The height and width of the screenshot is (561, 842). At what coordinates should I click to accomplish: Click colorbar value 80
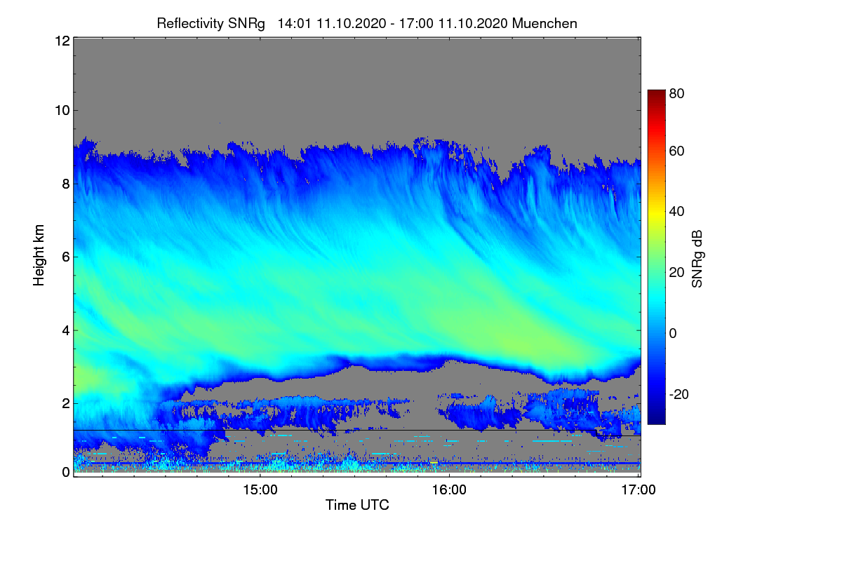(x=676, y=93)
